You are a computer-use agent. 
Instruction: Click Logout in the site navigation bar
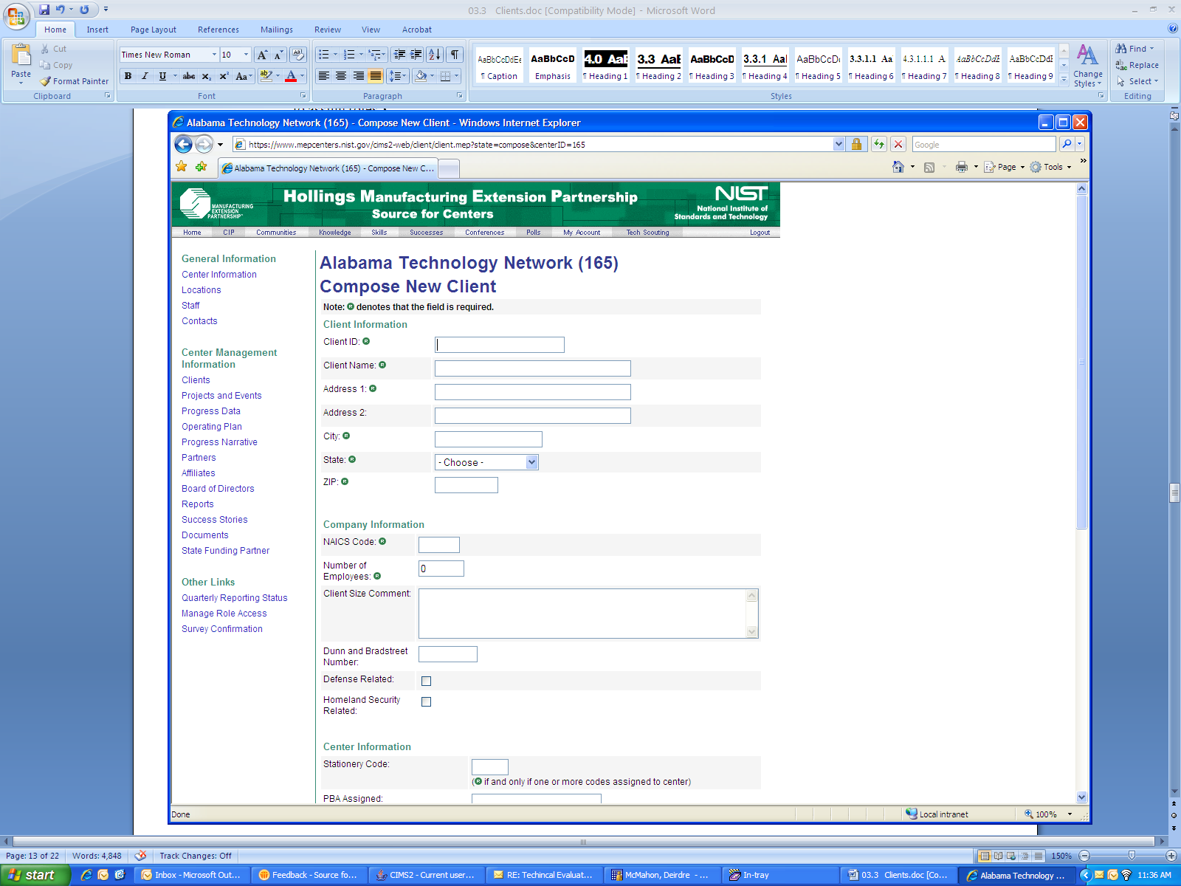(x=760, y=233)
